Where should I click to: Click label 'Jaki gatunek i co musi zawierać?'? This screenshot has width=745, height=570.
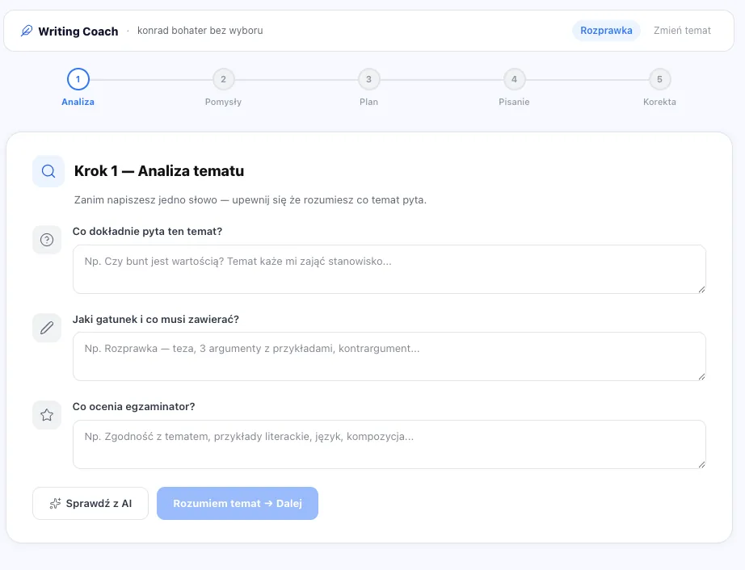point(156,320)
